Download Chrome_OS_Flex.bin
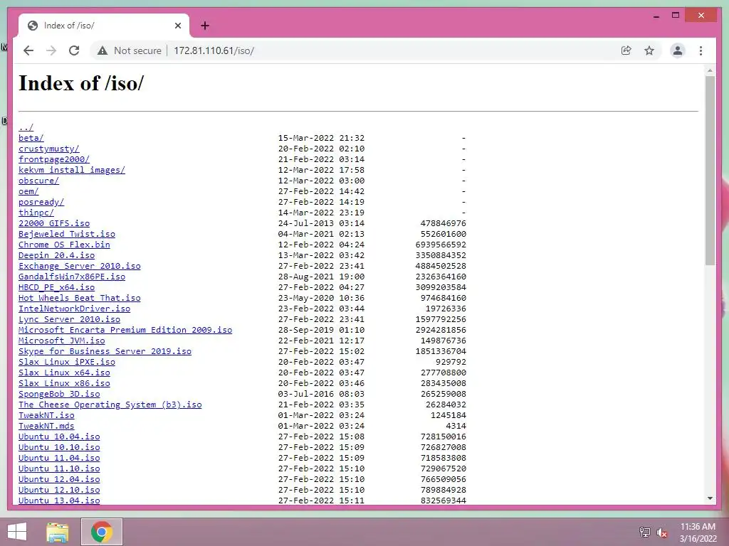The height and width of the screenshot is (546, 729). click(x=64, y=245)
